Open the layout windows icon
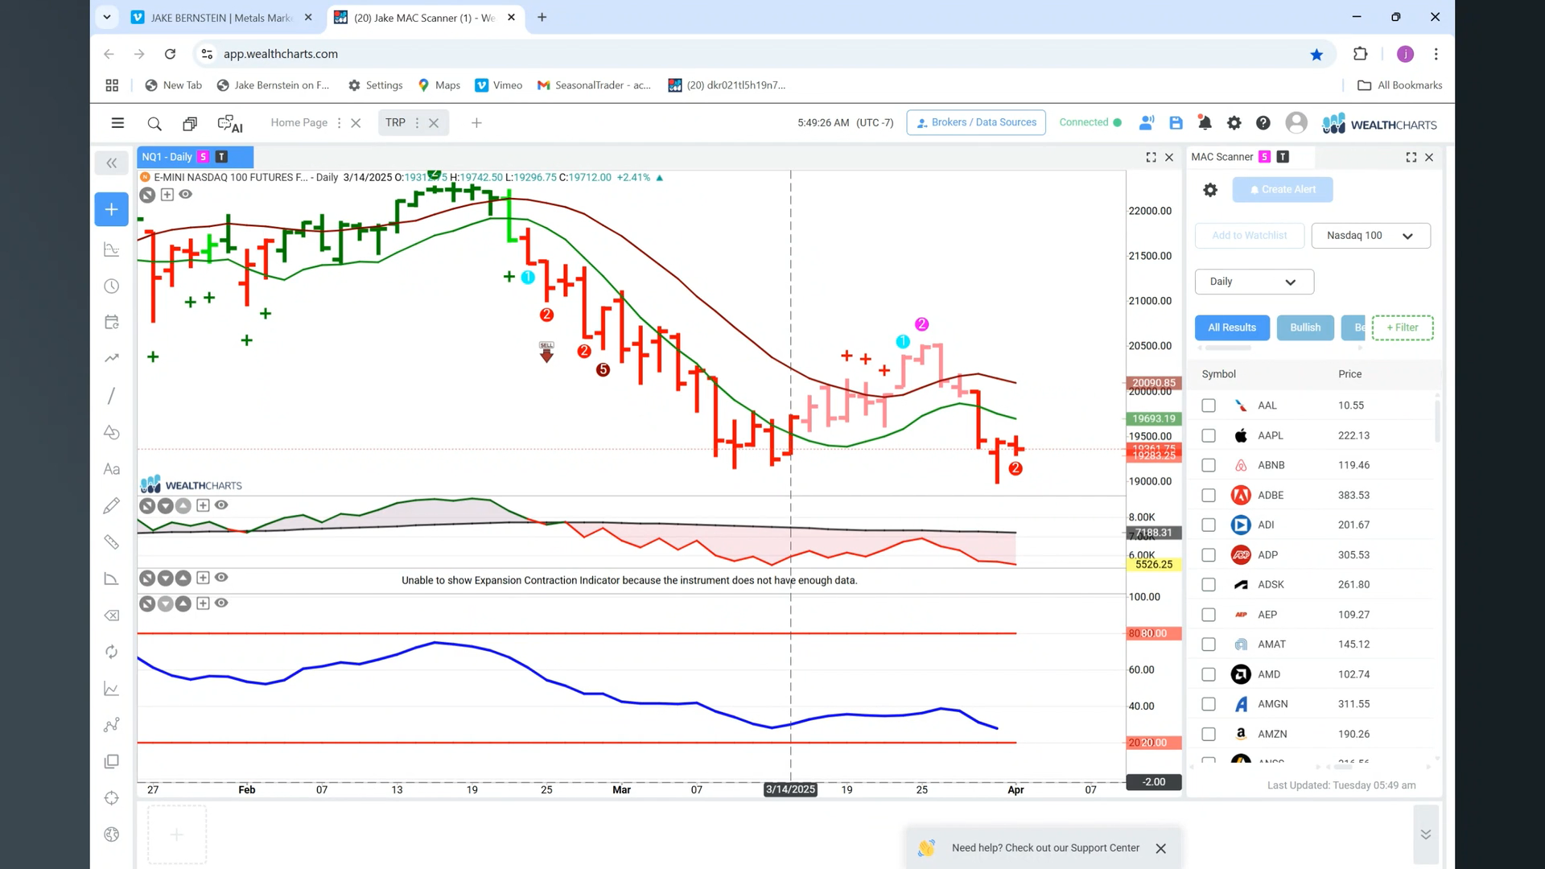Screen dimensions: 1545x869 pyautogui.click(x=190, y=123)
